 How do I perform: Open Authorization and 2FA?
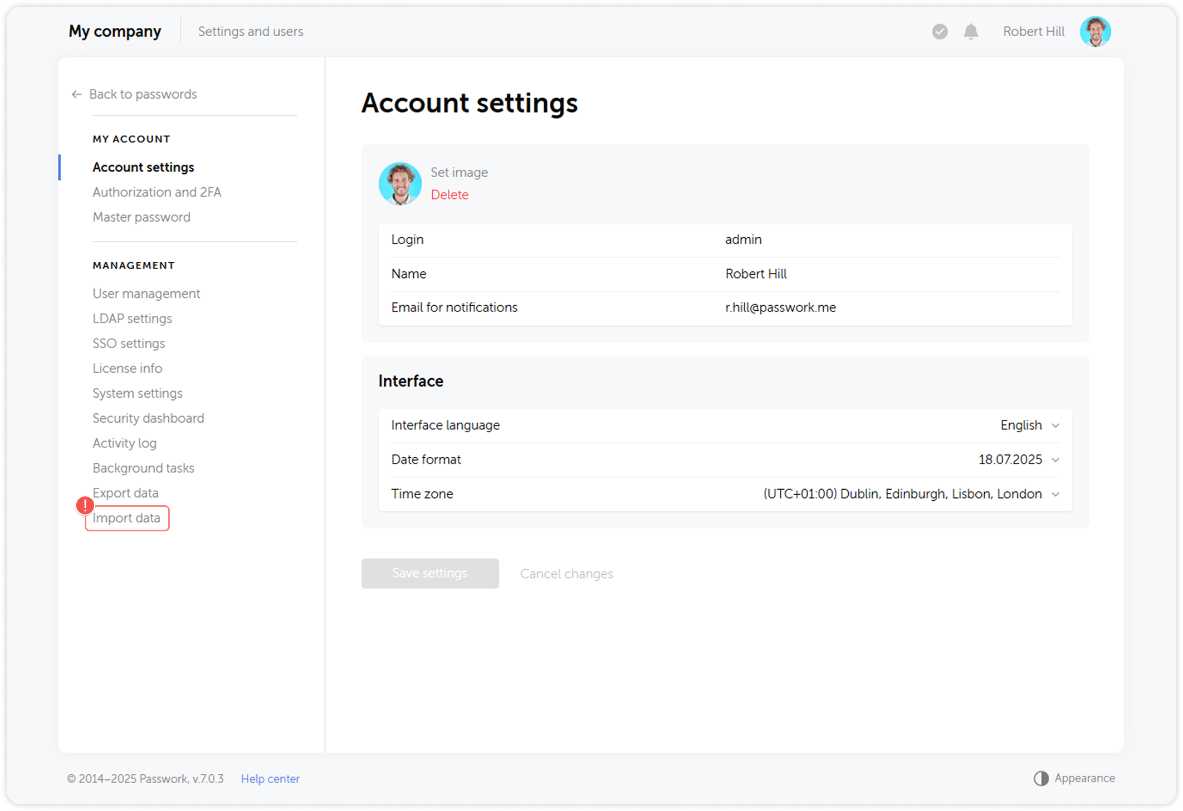pyautogui.click(x=157, y=192)
